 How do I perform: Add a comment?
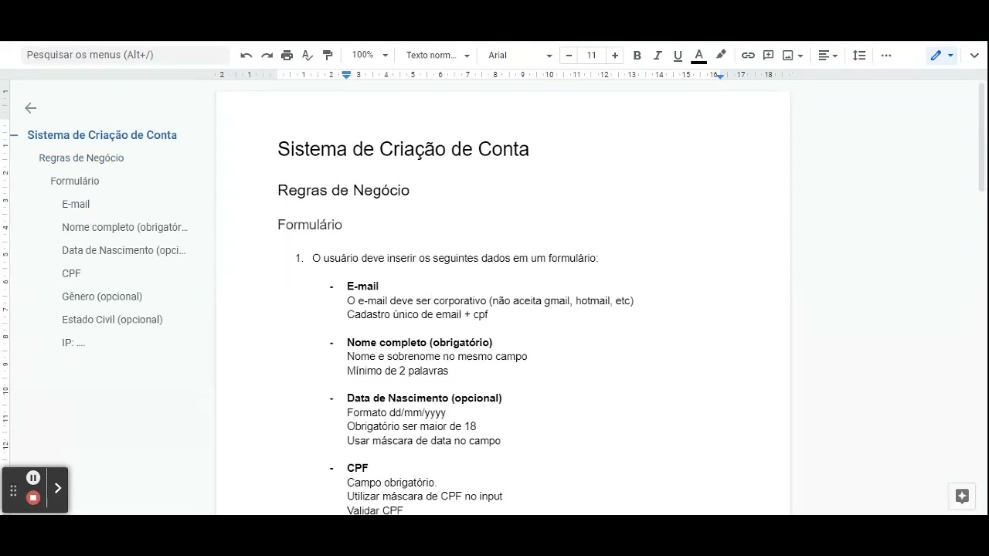(768, 55)
